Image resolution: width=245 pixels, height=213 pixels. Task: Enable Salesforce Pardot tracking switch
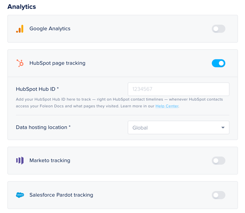[218, 195]
